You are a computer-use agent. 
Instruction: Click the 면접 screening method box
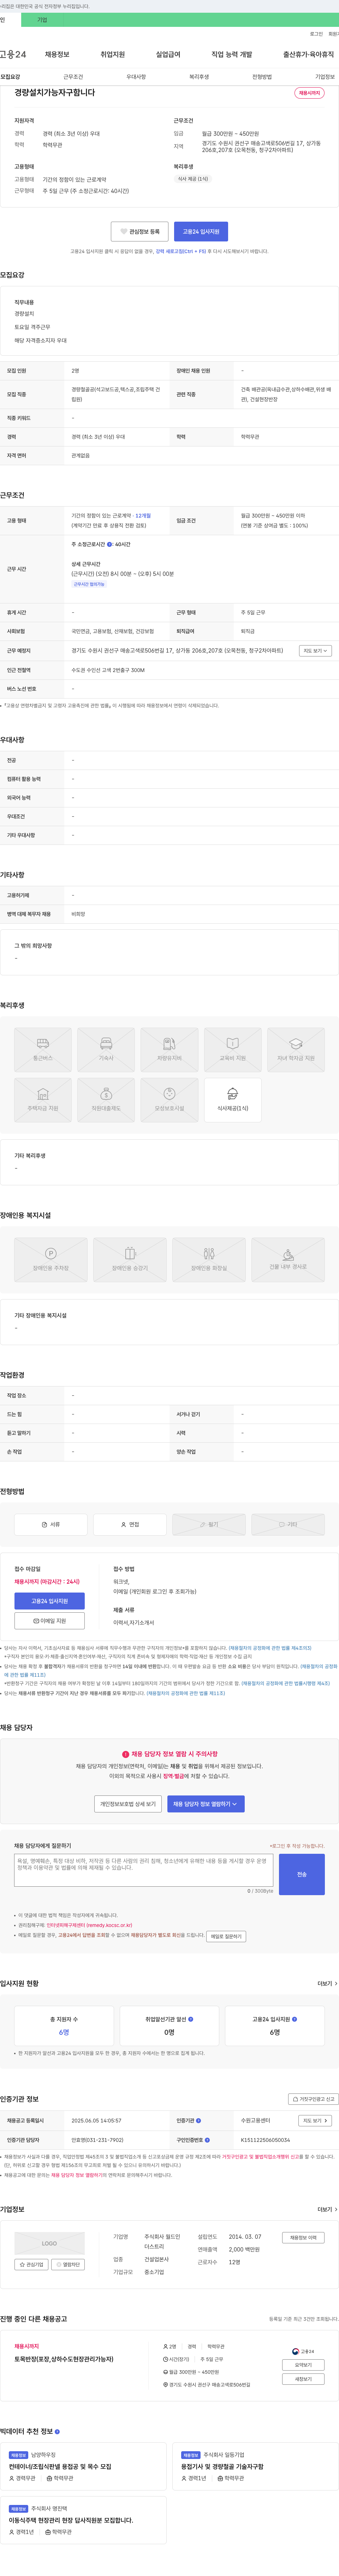click(x=130, y=1525)
